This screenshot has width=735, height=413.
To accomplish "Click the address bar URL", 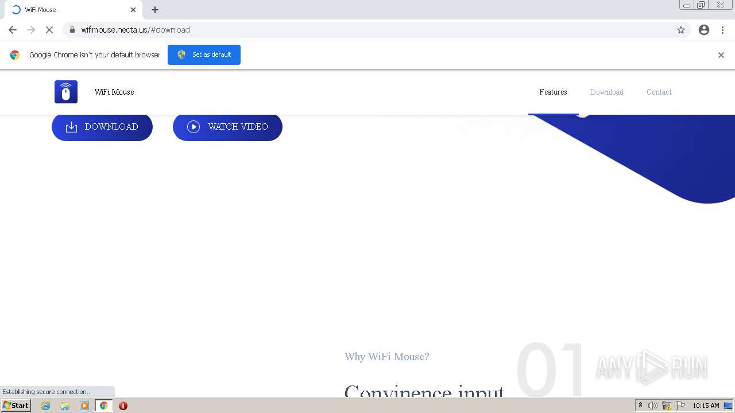I will (136, 30).
